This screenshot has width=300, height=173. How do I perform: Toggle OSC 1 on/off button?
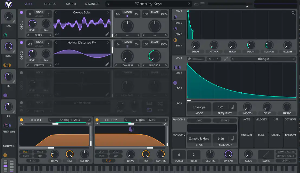pos(21,12)
